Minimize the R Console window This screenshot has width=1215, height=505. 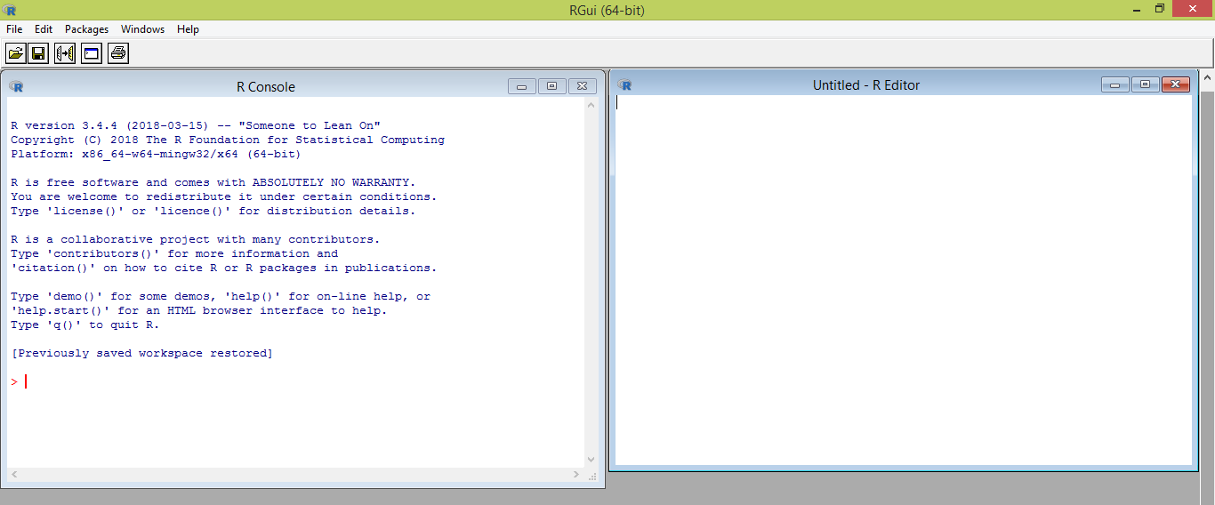tap(522, 86)
